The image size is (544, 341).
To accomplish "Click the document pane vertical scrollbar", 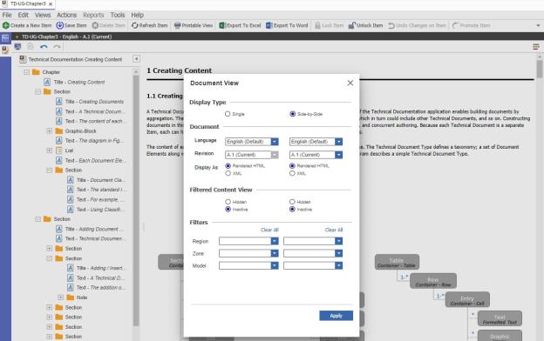I will click(x=540, y=69).
